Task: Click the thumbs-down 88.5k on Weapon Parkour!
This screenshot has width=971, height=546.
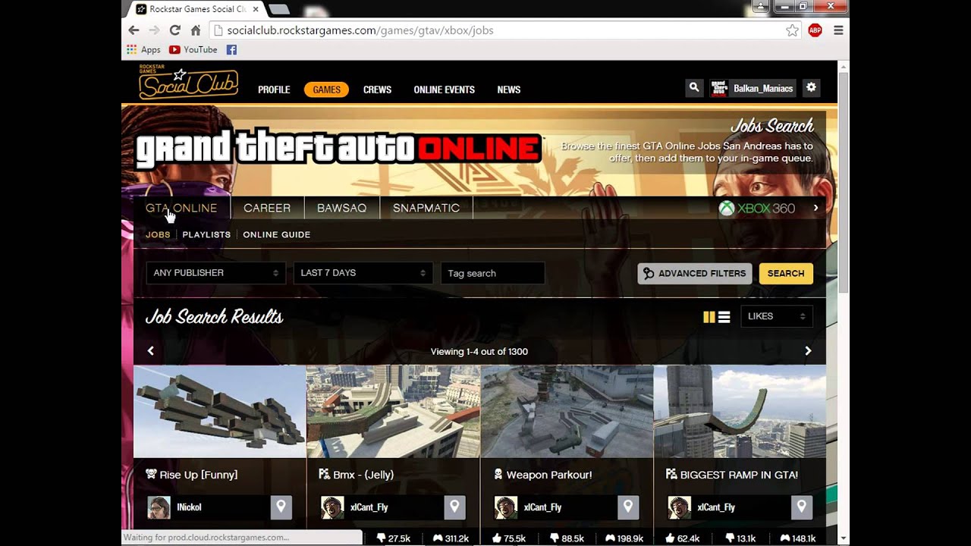Action: (x=567, y=538)
